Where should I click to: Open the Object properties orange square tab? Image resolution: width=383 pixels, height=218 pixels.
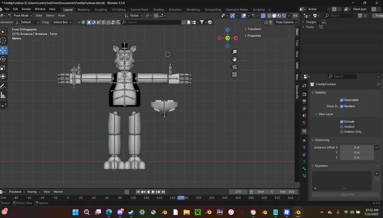click(x=304, y=140)
